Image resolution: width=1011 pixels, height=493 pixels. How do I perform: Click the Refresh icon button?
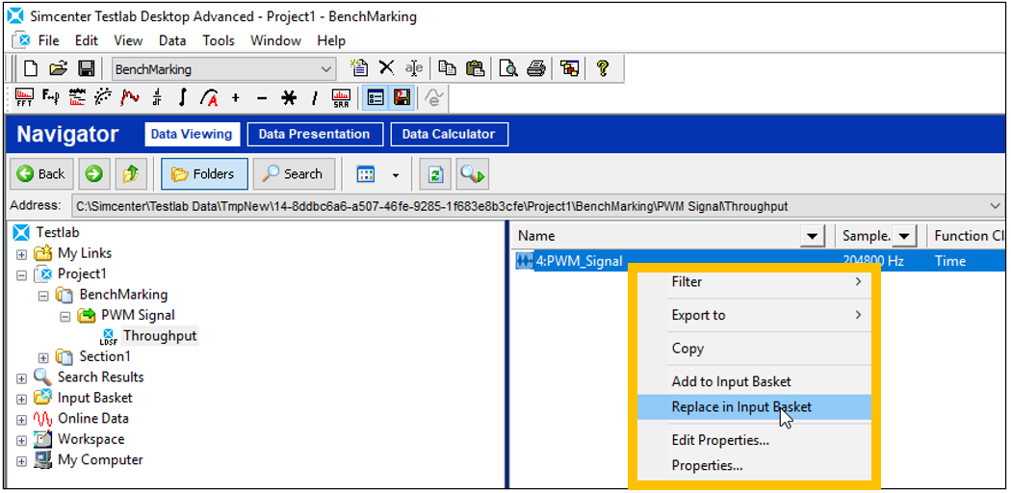[x=435, y=174]
